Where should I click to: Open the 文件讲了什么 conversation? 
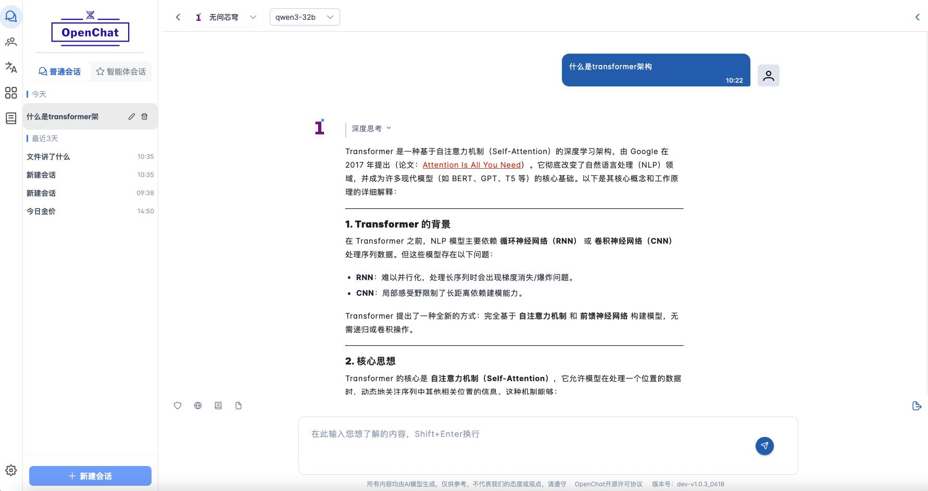coord(90,157)
